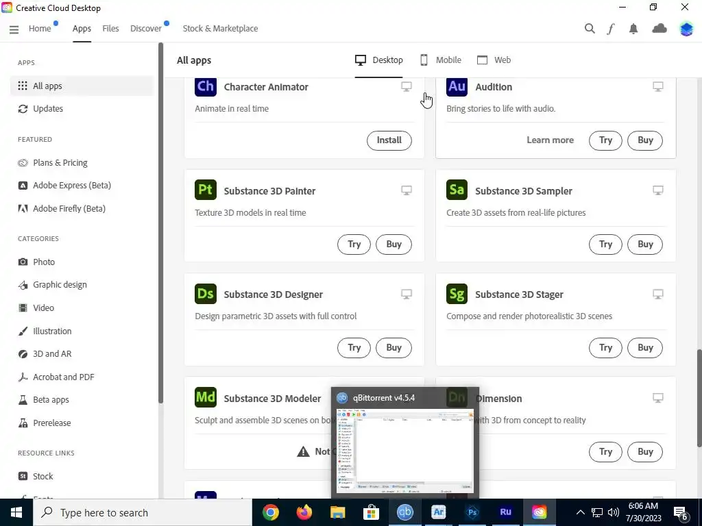Open the Discover tab
This screenshot has height=526, width=702.
click(146, 28)
